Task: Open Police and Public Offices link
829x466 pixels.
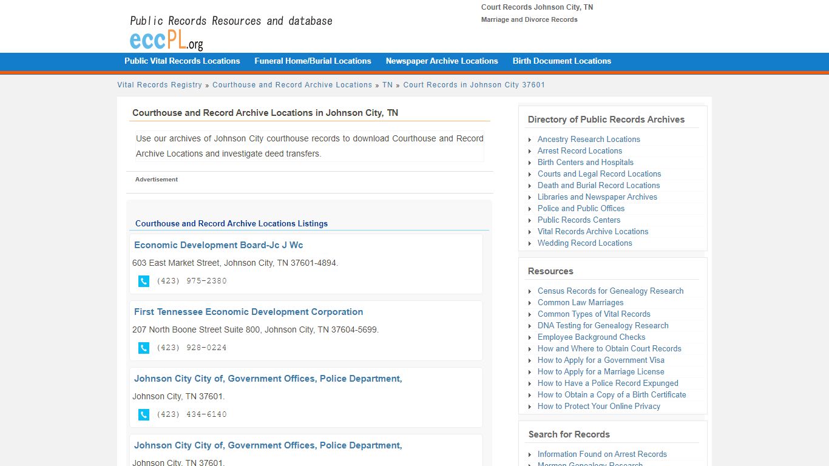Action: (x=581, y=208)
